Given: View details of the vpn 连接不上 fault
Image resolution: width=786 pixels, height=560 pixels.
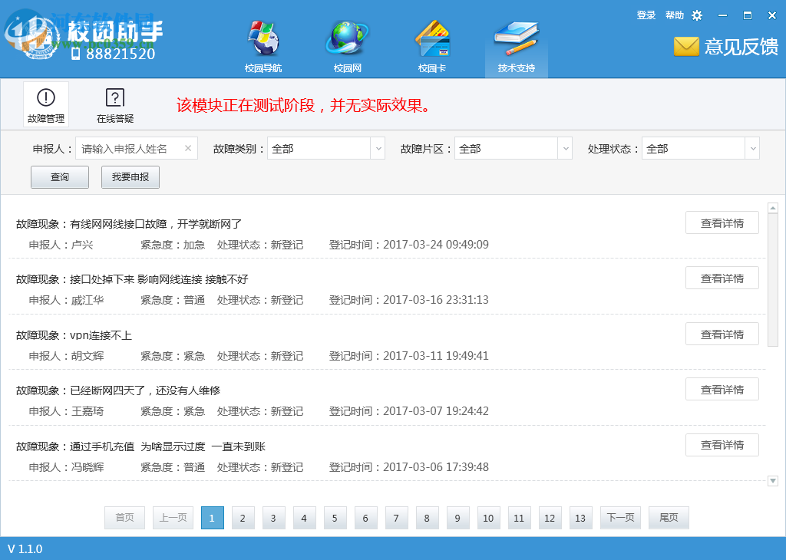Looking at the screenshot, I should pos(722,334).
